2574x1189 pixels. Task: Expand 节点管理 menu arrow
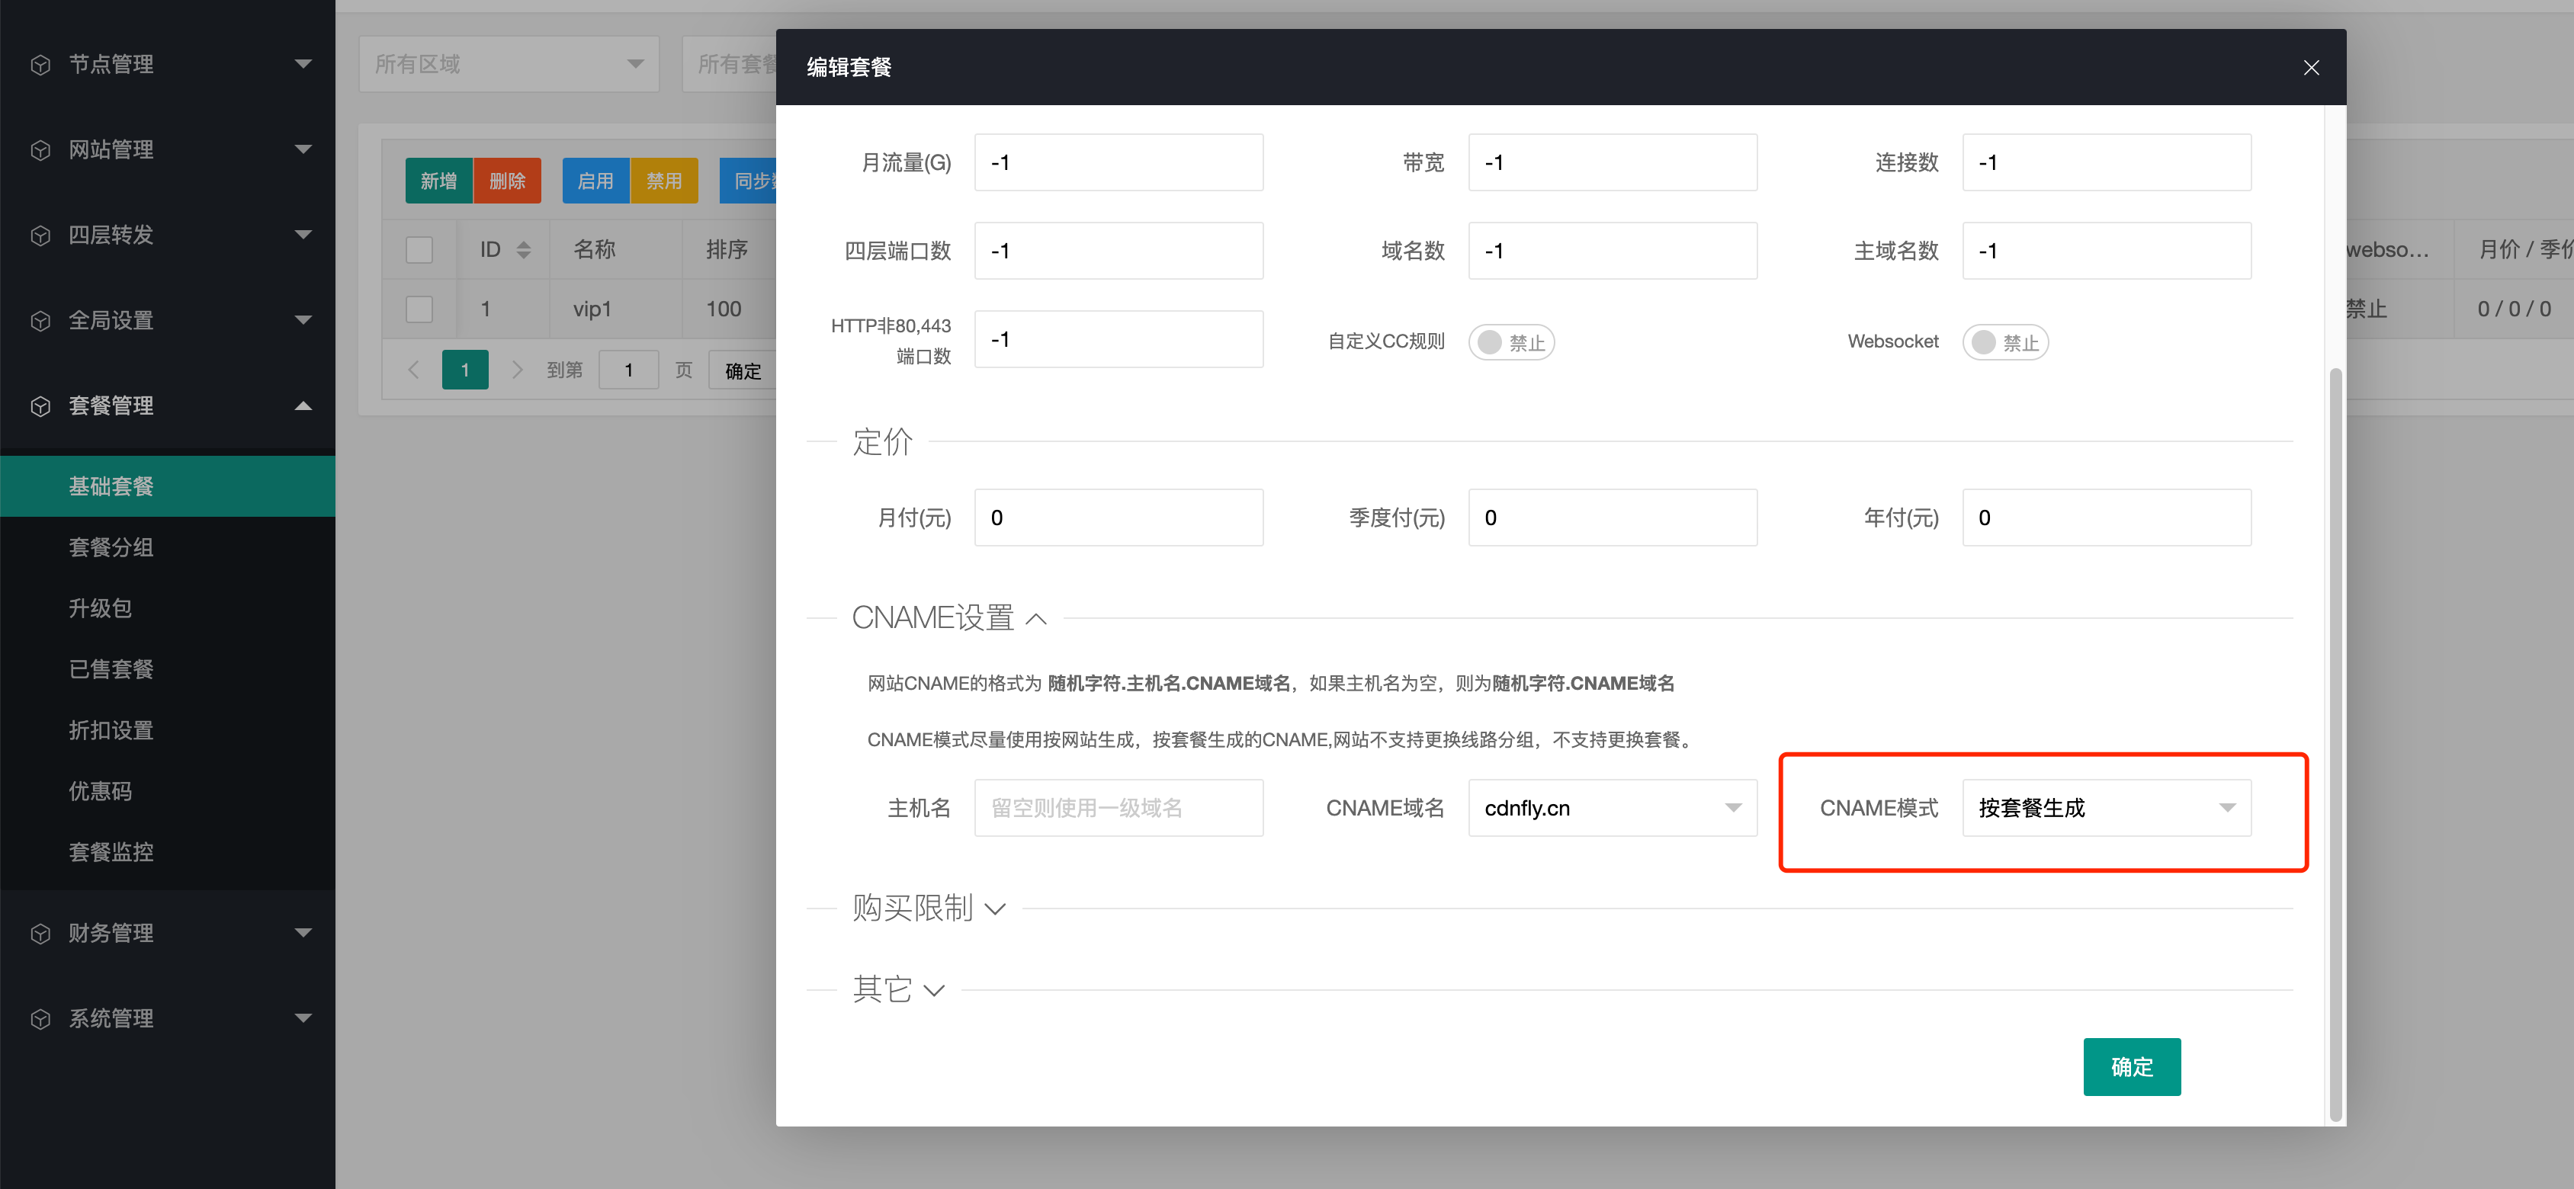pos(303,64)
